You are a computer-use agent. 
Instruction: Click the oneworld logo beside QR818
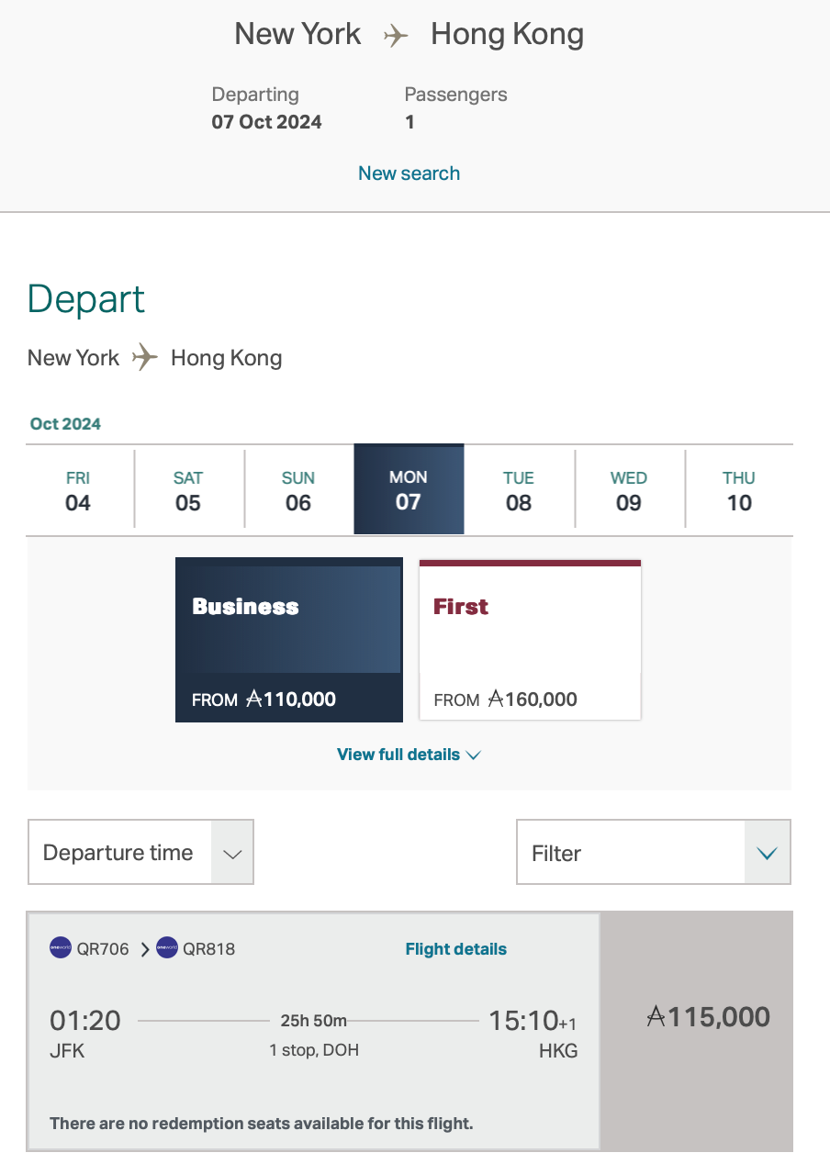click(x=166, y=948)
